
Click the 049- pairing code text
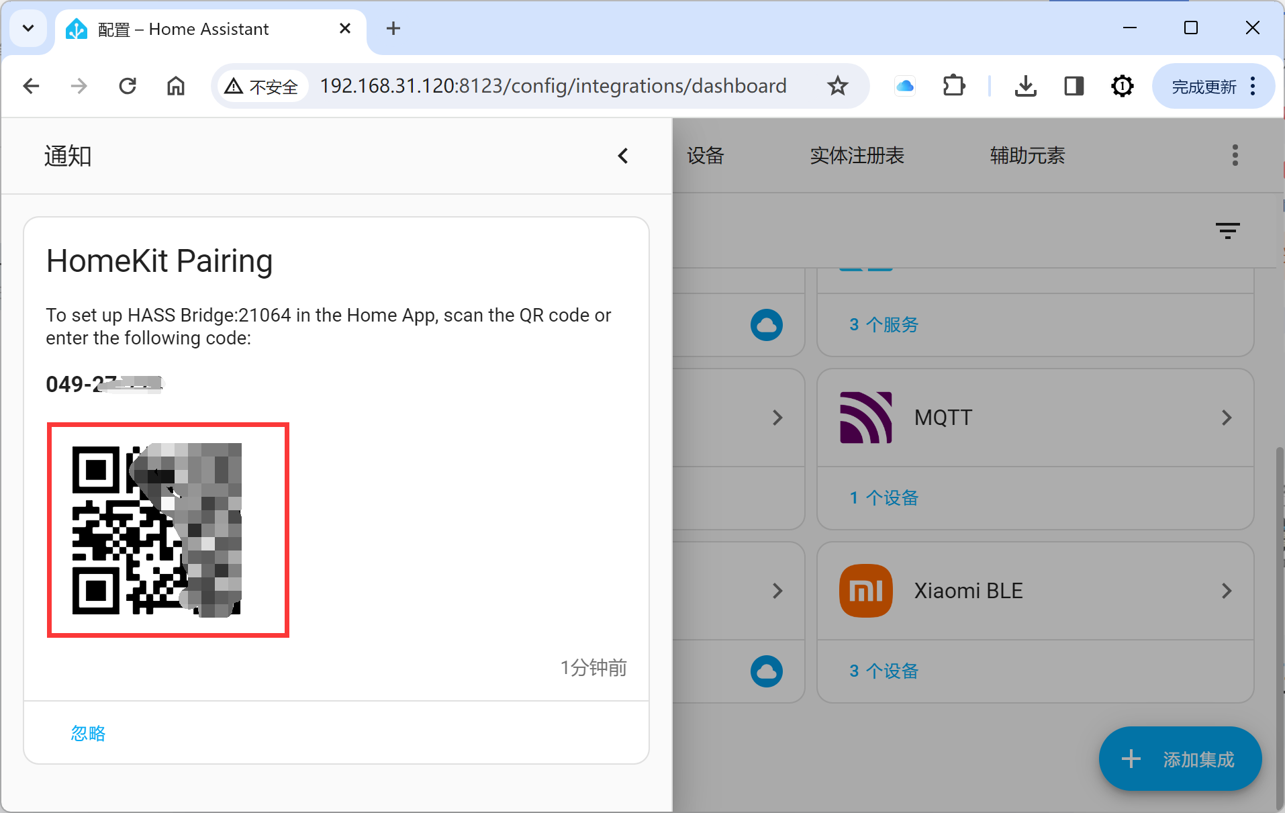pos(103,384)
